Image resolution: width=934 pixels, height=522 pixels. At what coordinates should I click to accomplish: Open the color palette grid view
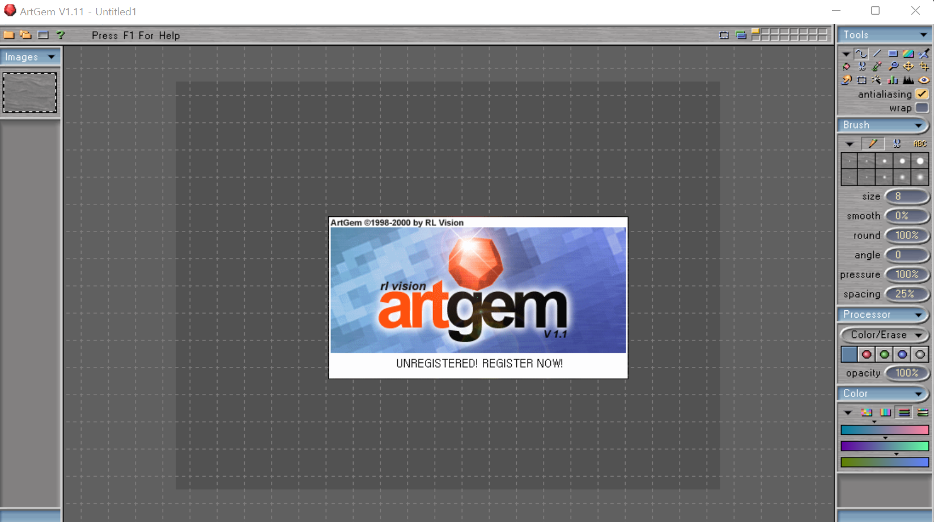click(867, 413)
